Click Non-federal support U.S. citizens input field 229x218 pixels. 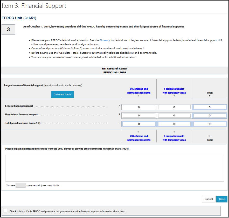(x=139, y=116)
